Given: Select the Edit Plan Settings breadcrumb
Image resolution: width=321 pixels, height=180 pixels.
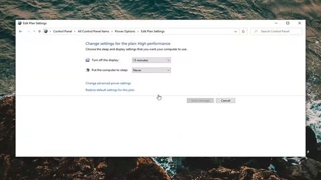Looking at the screenshot, I should (x=152, y=31).
